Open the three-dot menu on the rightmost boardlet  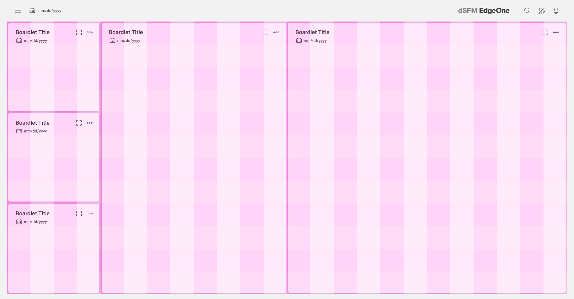click(556, 32)
